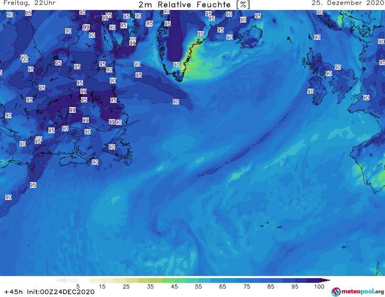
Task: Click the legend tick label '25'
Action: click(126, 287)
